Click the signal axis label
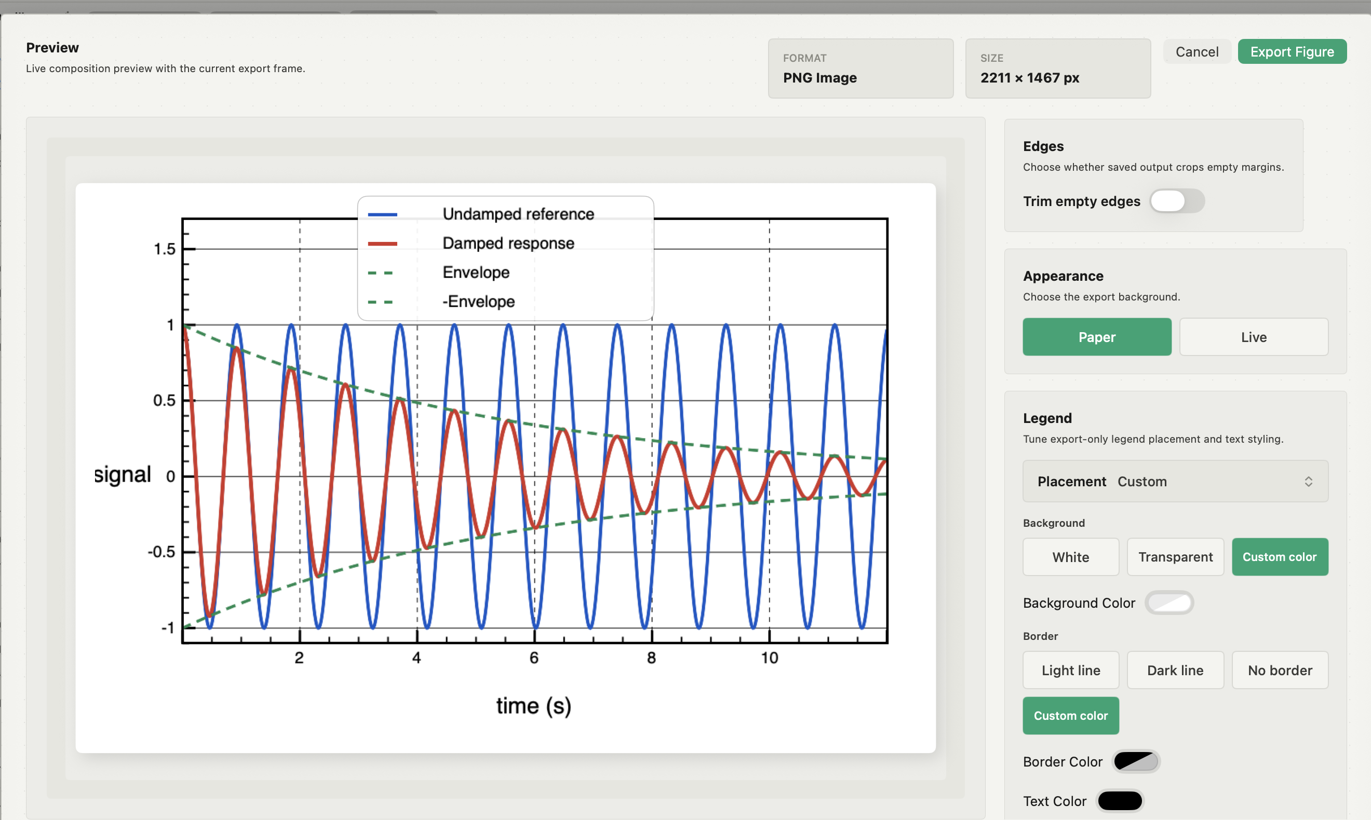The height and width of the screenshot is (820, 1371). [122, 475]
